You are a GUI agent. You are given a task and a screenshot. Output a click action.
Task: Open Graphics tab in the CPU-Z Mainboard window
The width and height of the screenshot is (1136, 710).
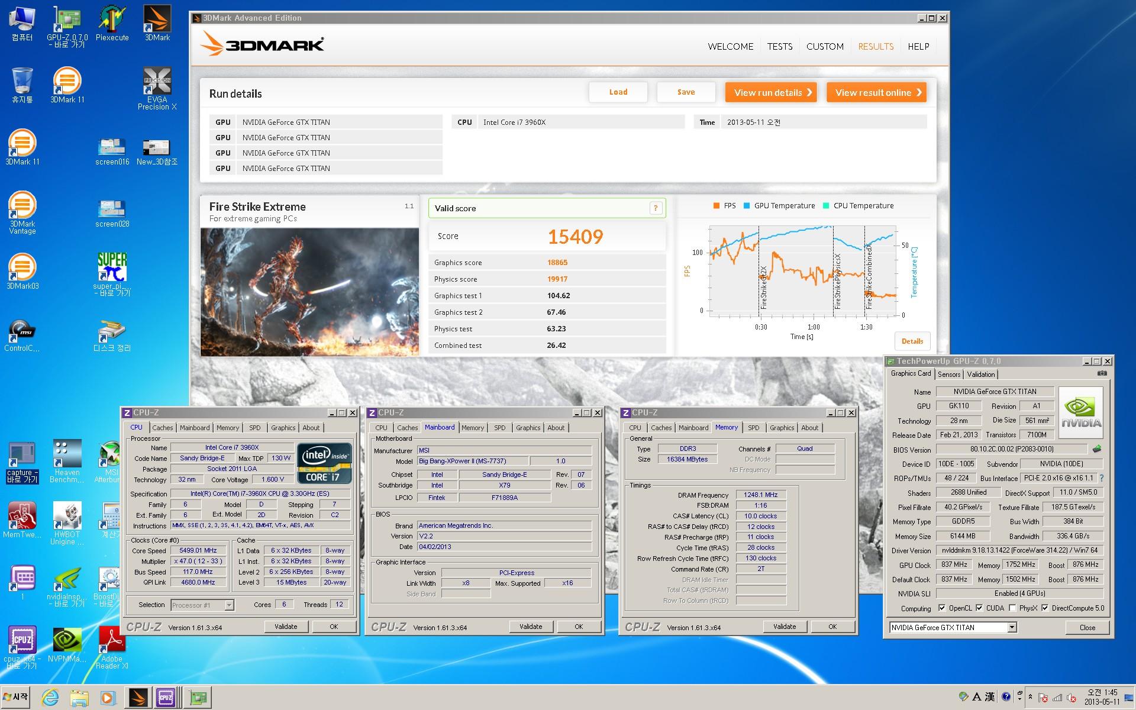click(528, 427)
